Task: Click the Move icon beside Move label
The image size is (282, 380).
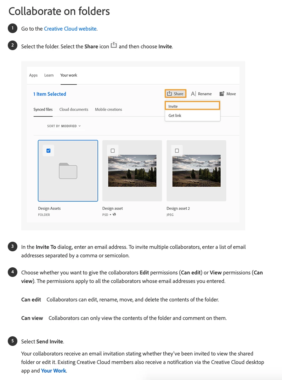Action: pos(222,94)
